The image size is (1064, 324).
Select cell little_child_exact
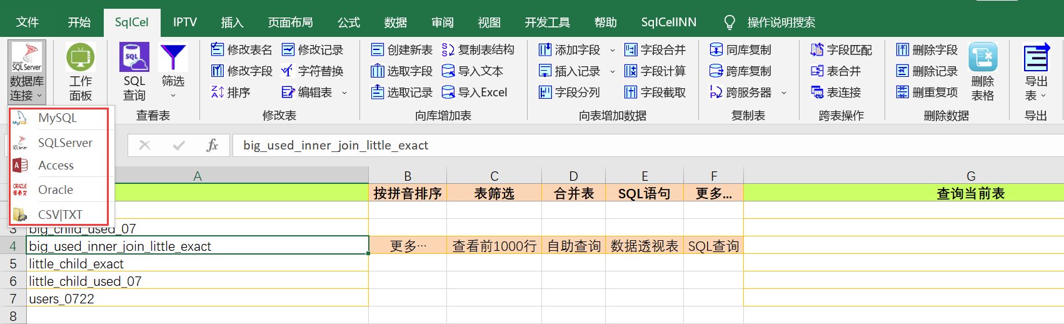tap(198, 263)
